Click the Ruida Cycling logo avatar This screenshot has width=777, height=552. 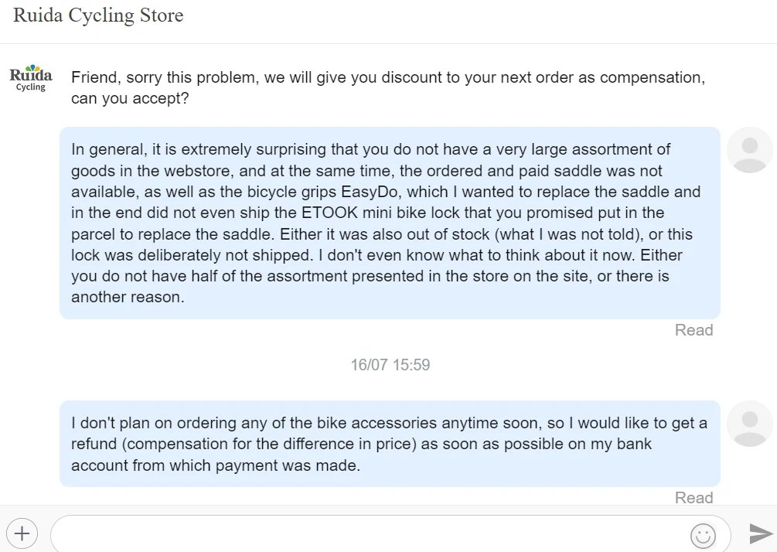pos(31,78)
